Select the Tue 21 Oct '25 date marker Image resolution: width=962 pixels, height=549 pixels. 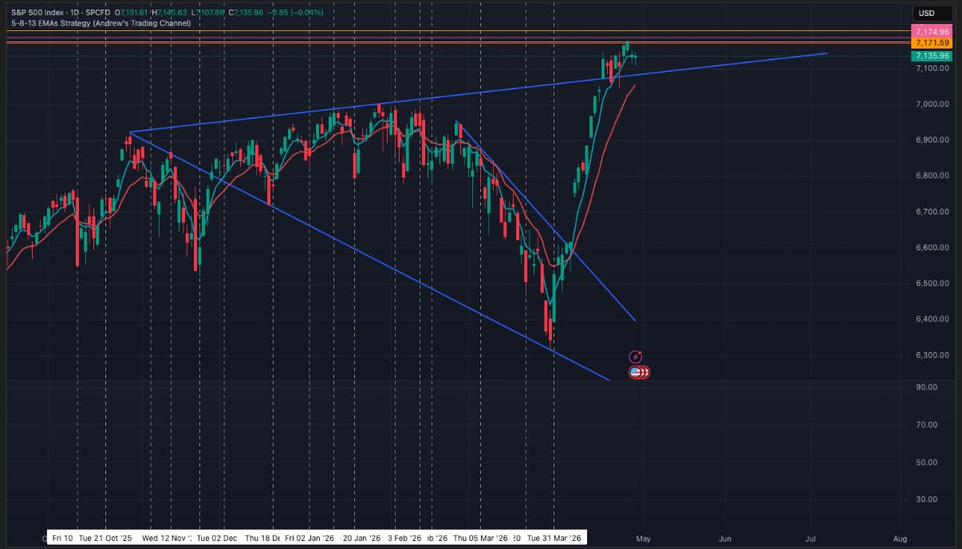coord(106,538)
